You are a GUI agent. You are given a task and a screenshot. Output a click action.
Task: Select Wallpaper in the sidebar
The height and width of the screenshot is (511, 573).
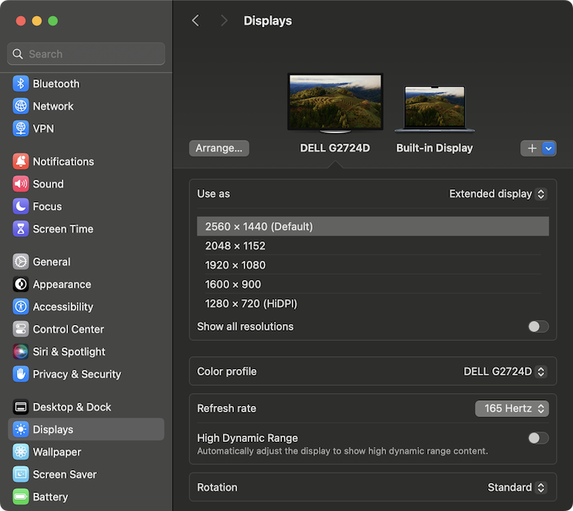tap(56, 452)
